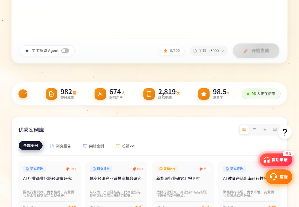Click the 答辩PPT tag on the 新能源 card
This screenshot has width=299, height=207.
click(x=167, y=169)
